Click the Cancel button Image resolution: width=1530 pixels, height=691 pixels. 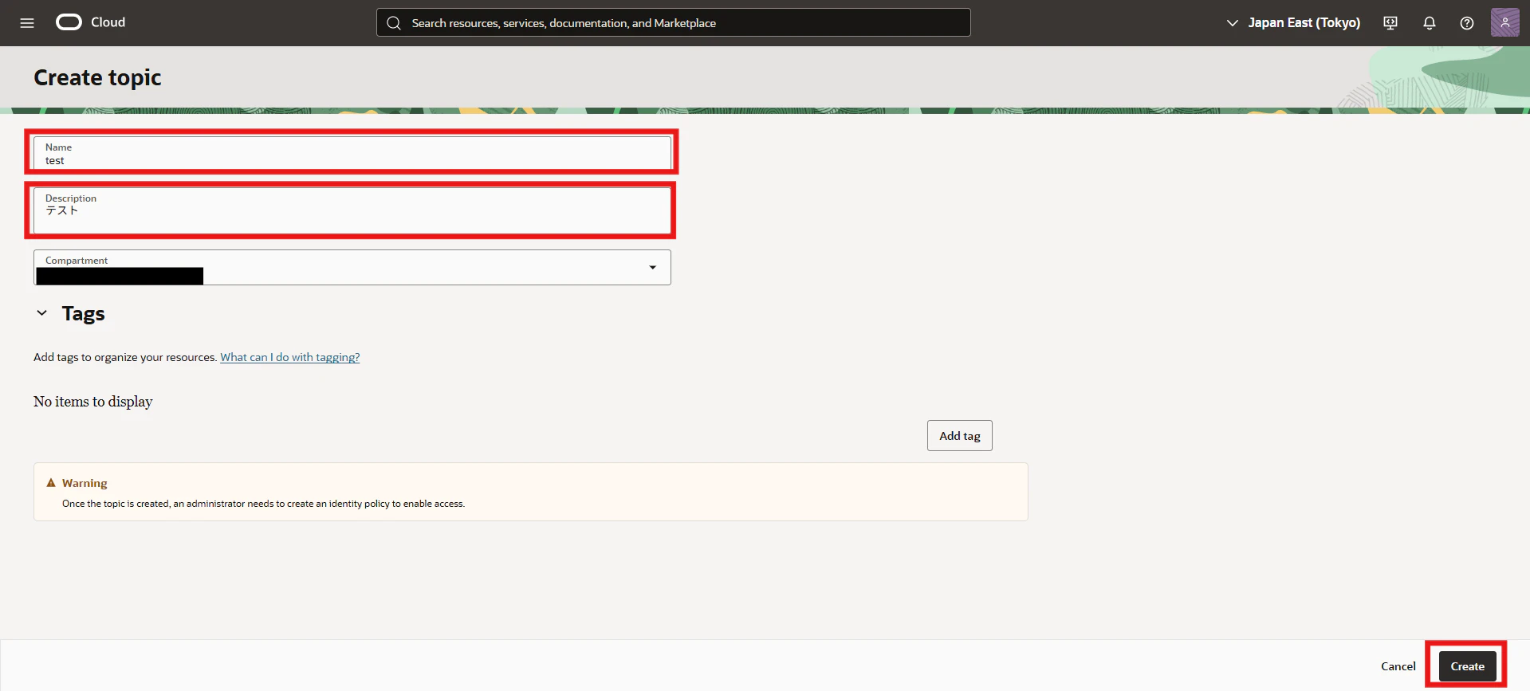[1398, 666]
